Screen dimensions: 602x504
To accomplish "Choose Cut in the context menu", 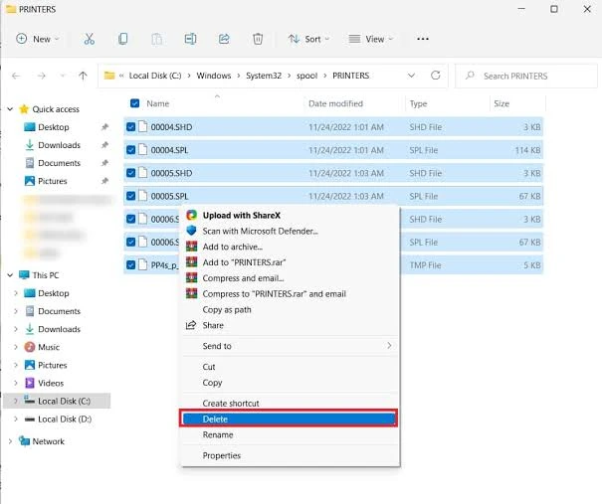I will pos(290,367).
